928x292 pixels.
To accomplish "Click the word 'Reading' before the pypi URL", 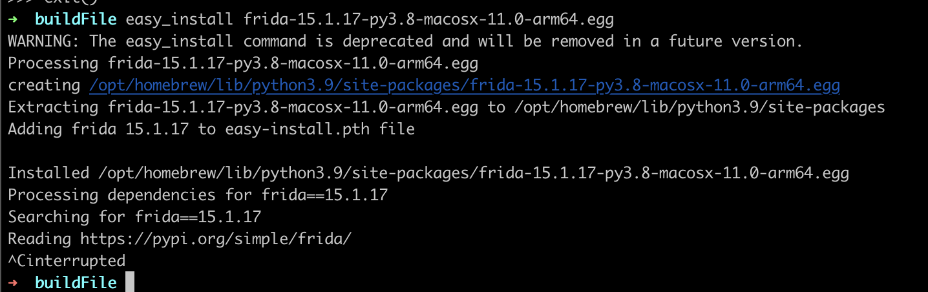I will pos(39,239).
